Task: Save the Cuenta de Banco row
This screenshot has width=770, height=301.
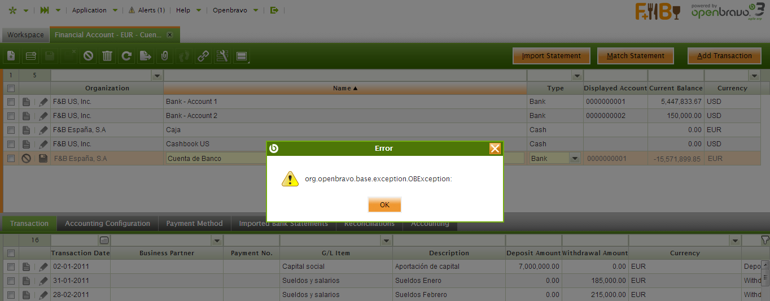Action: coord(43,159)
